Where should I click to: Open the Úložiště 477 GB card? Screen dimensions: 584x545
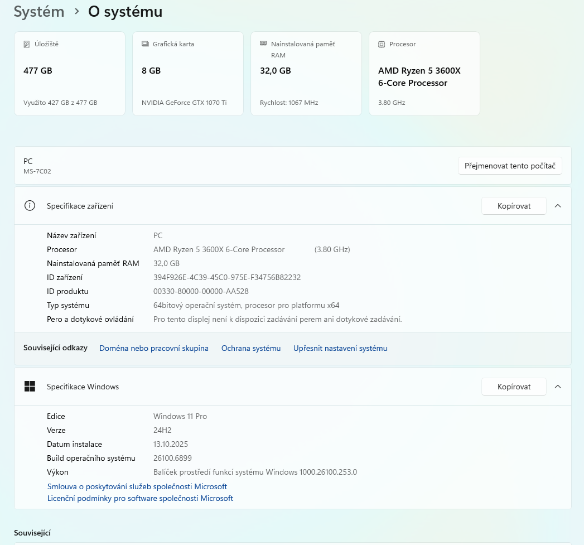tap(70, 74)
